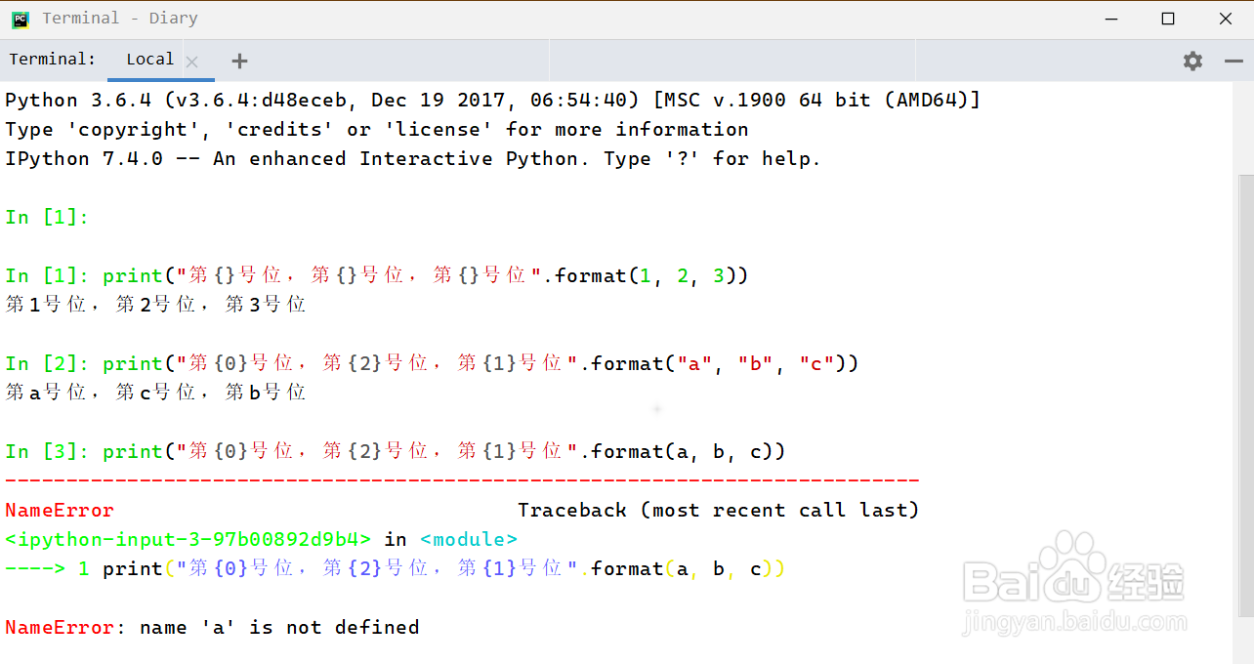Image resolution: width=1254 pixels, height=664 pixels.
Task: Minimize the Terminal window
Action: tap(1111, 18)
